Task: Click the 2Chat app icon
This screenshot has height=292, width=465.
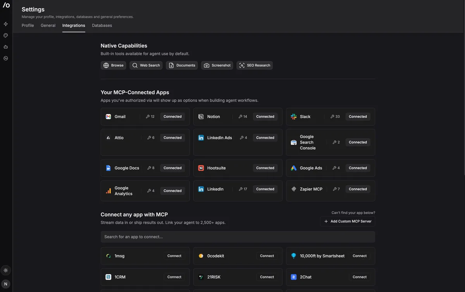Action: (x=294, y=277)
